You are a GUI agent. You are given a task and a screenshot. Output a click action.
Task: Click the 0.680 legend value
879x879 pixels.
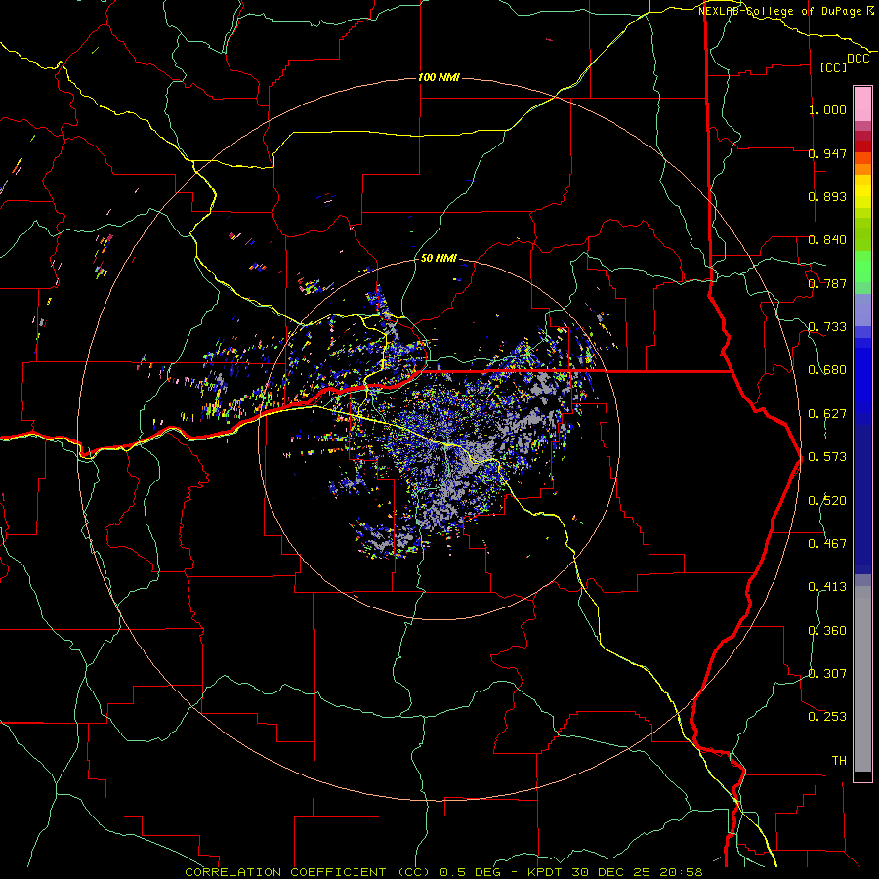(x=827, y=370)
